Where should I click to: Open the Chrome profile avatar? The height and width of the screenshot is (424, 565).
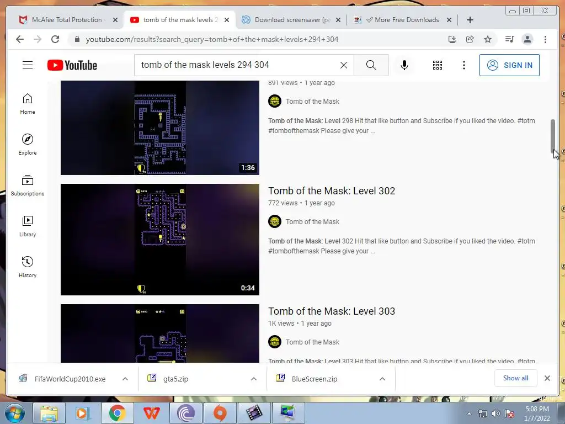coord(527,39)
